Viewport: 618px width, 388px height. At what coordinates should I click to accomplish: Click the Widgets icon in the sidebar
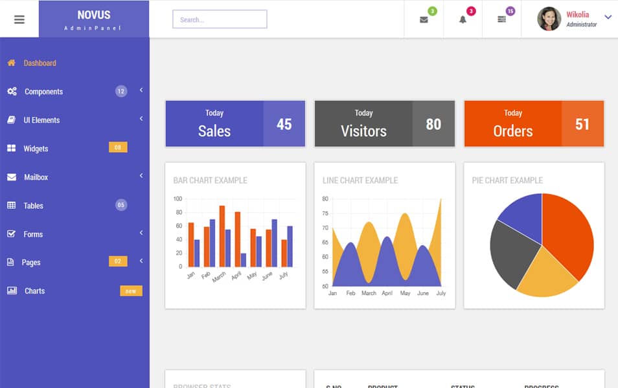pyautogui.click(x=10, y=148)
